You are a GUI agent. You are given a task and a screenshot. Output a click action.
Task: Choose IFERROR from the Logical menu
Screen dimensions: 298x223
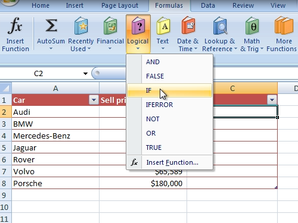[x=169, y=105]
